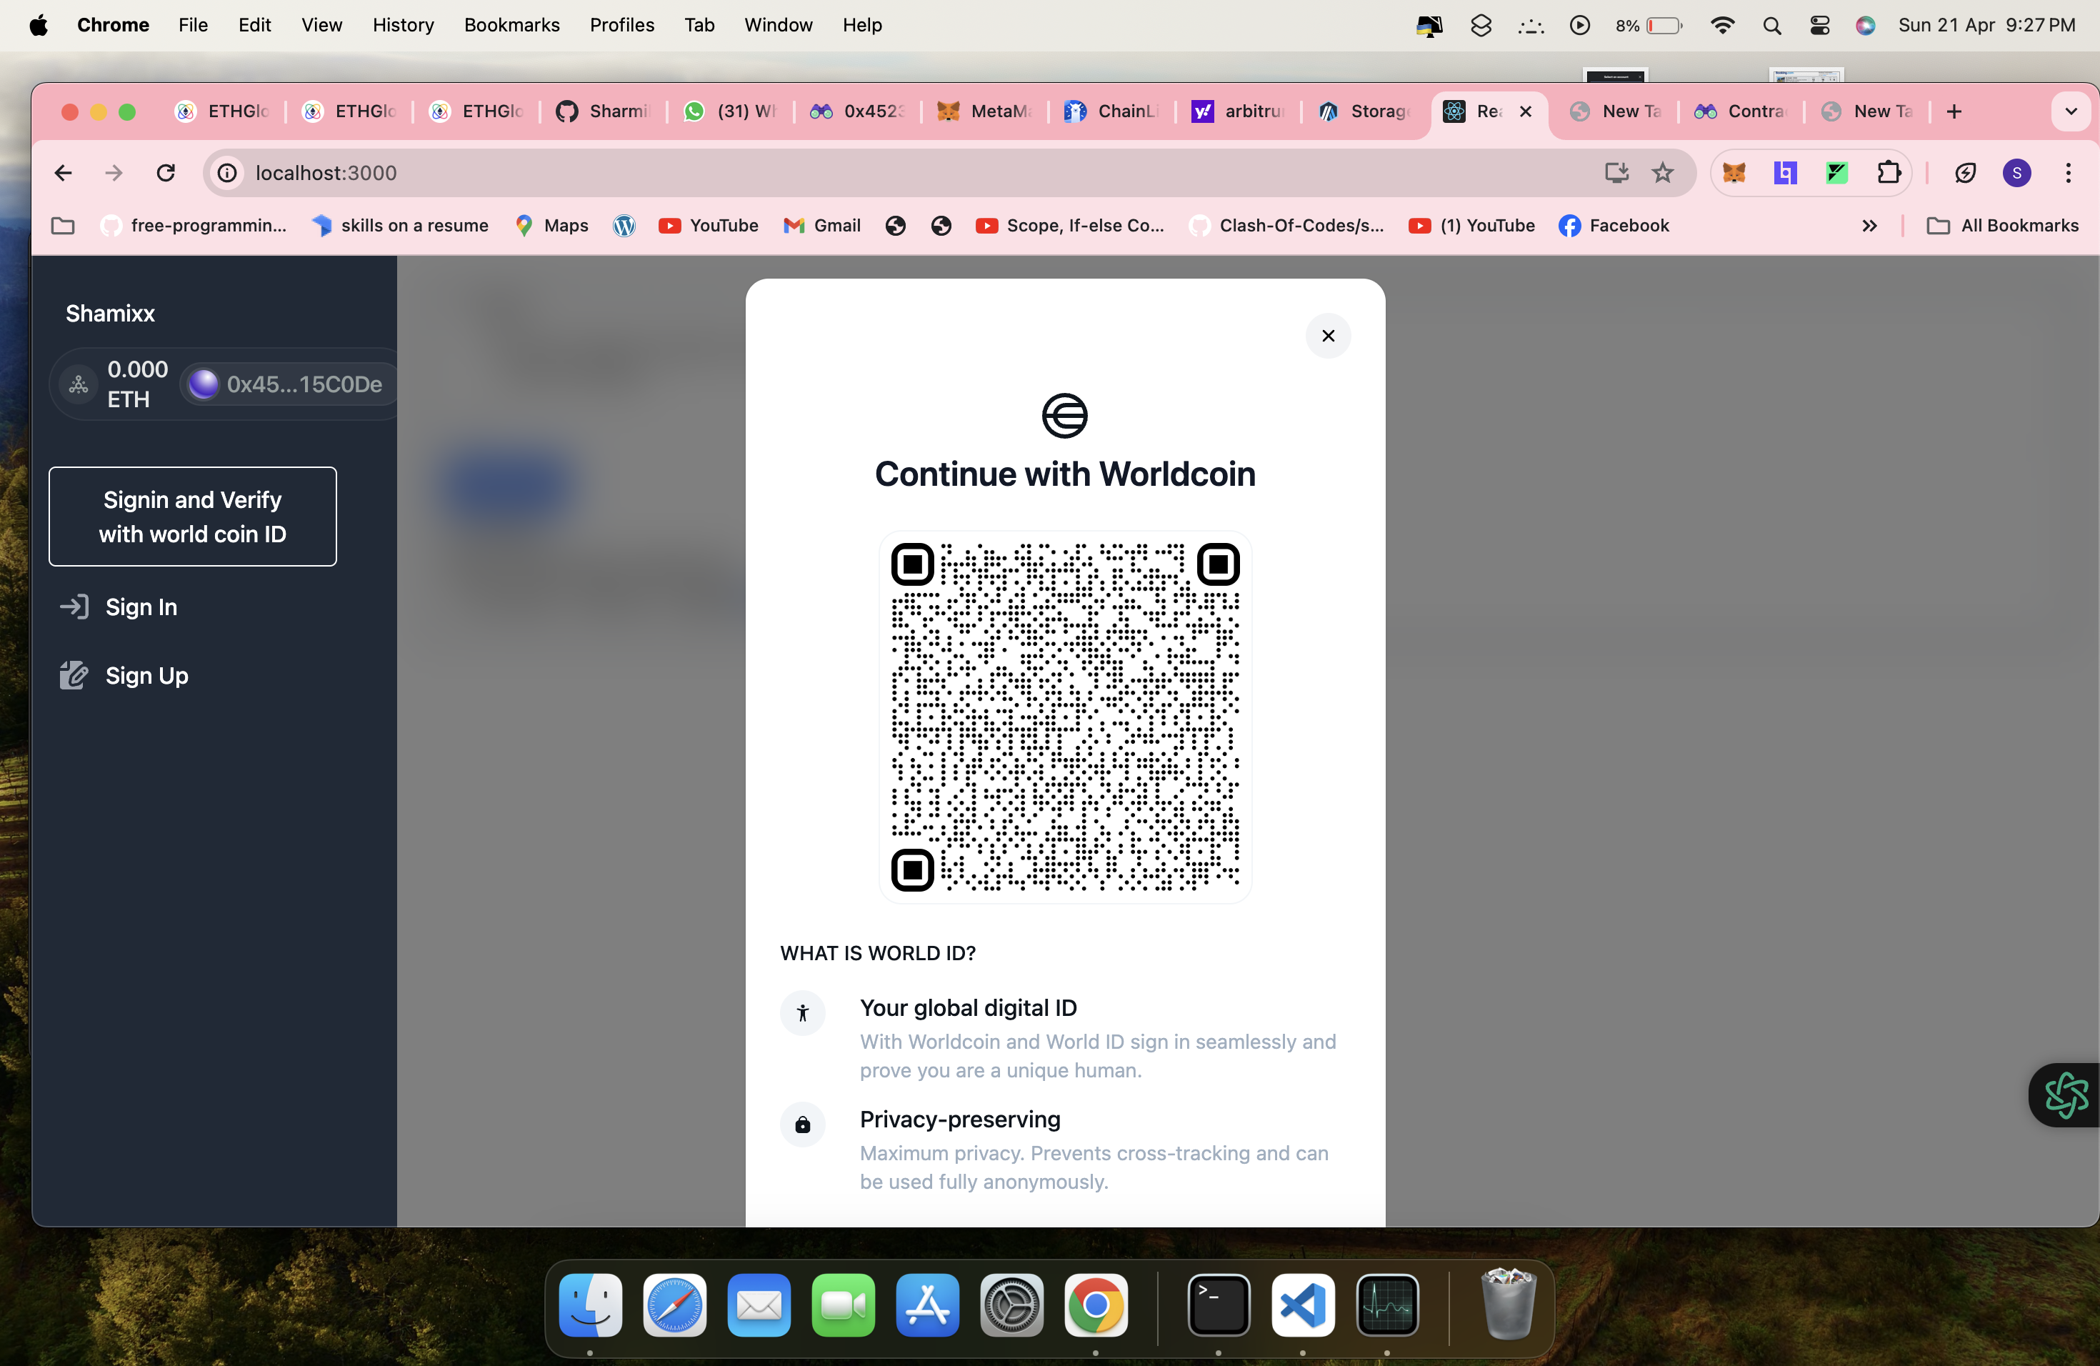
Task: Open Visual Studio Code from the dock
Action: pos(1304,1305)
